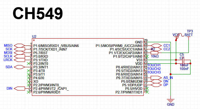Click the V33 pin name
The image size is (200, 109).
coord(139,60)
